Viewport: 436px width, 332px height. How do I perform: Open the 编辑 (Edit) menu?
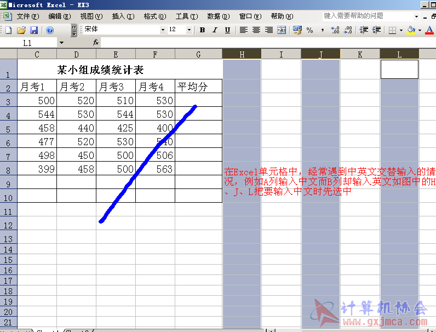click(x=60, y=16)
